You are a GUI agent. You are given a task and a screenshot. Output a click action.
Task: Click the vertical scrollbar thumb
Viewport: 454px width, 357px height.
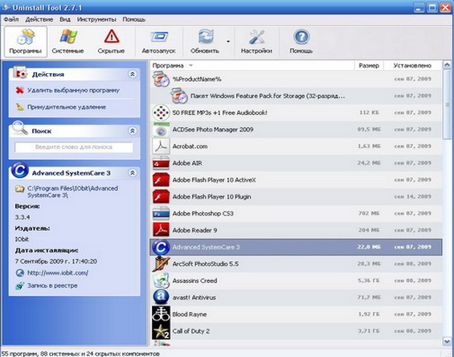447,105
